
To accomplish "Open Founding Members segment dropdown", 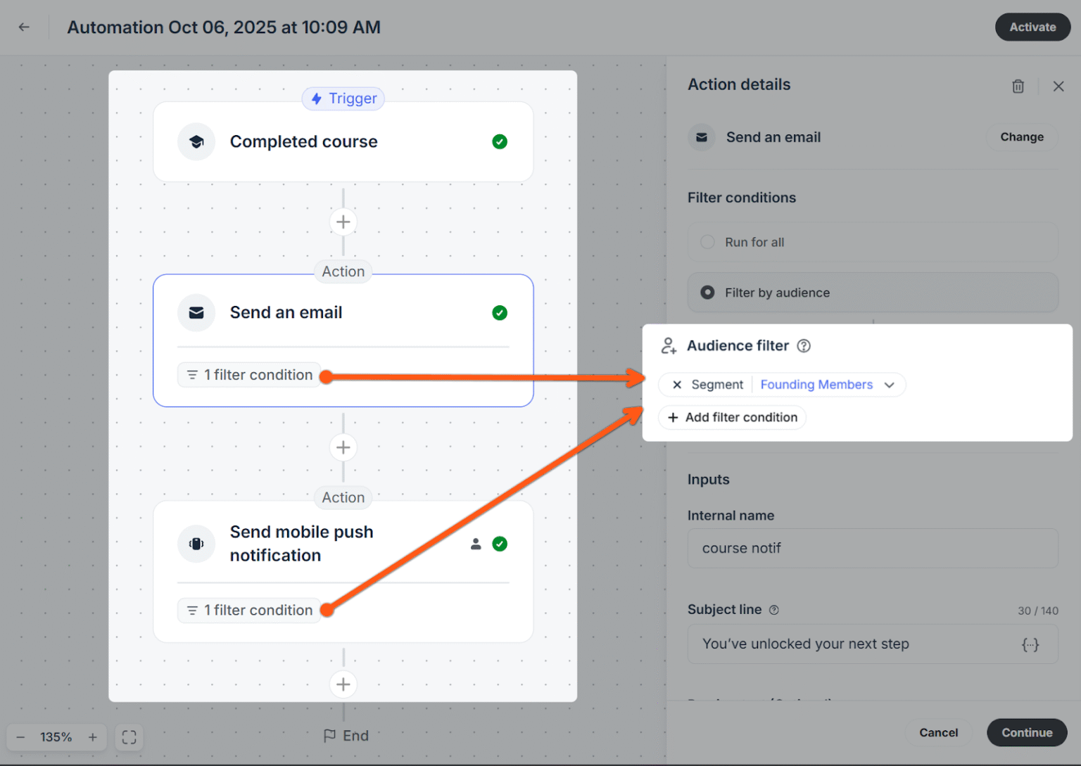I will pos(828,385).
